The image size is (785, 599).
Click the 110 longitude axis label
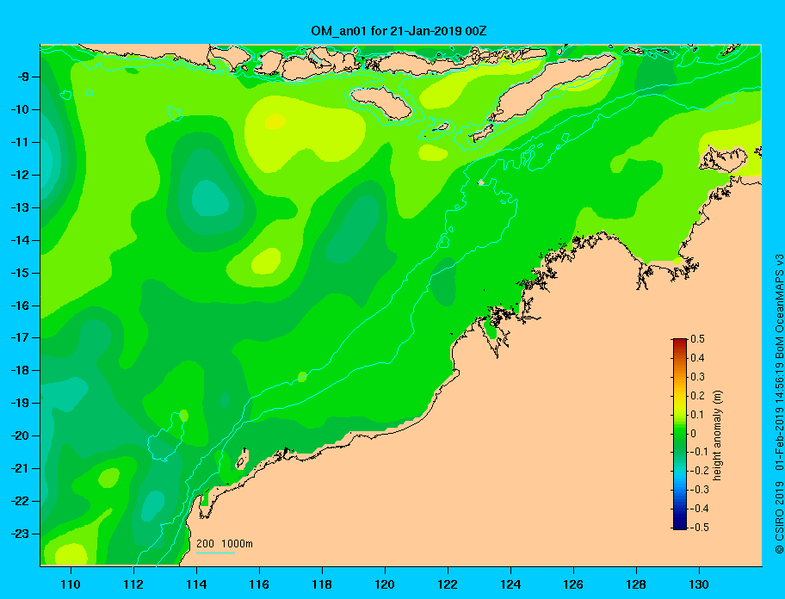pos(71,584)
